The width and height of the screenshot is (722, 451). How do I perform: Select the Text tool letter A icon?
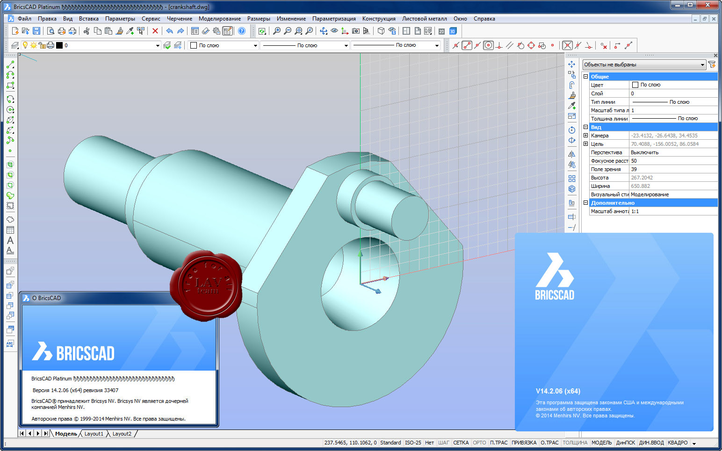[x=10, y=240]
